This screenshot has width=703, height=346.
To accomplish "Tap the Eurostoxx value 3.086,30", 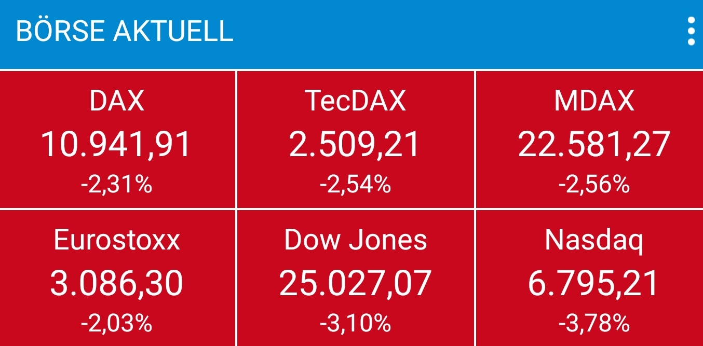I will [117, 283].
